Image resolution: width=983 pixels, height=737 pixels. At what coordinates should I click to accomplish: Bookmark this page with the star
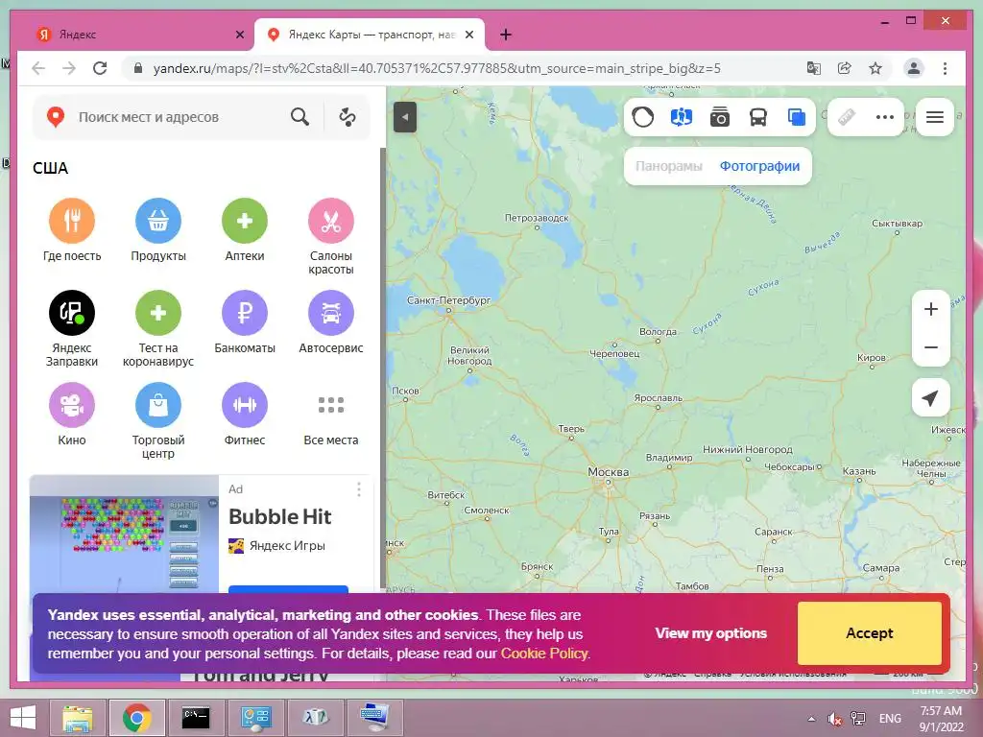click(x=875, y=68)
